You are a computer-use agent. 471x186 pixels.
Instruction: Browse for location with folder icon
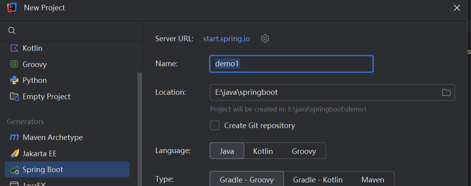coord(446,92)
